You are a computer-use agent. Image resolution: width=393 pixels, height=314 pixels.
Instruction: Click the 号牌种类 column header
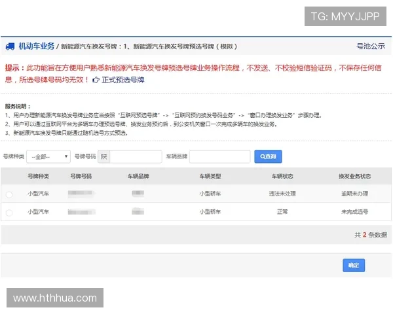click(39, 176)
